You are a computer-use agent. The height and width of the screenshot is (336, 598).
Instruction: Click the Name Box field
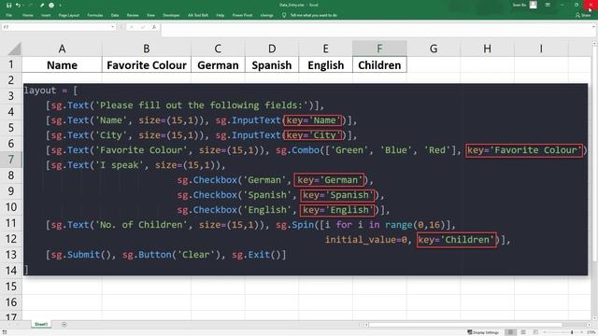pos(56,27)
